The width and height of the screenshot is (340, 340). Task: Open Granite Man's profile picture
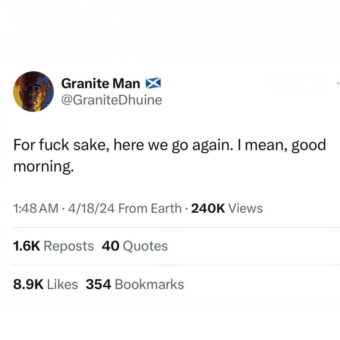pyautogui.click(x=33, y=91)
